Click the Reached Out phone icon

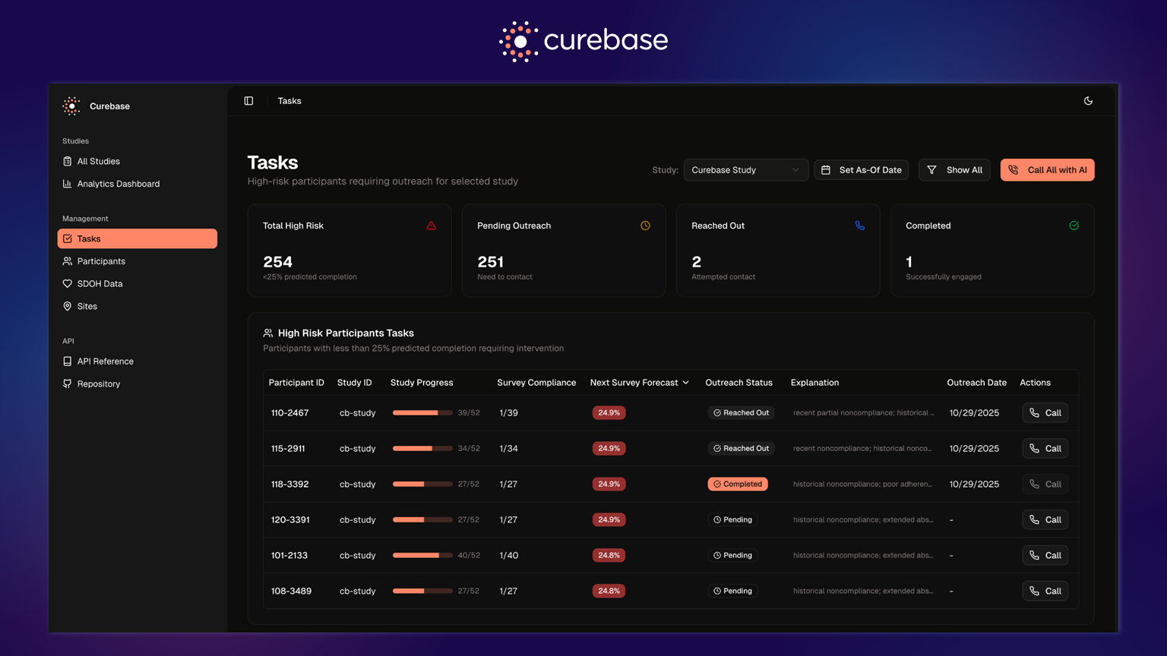859,225
